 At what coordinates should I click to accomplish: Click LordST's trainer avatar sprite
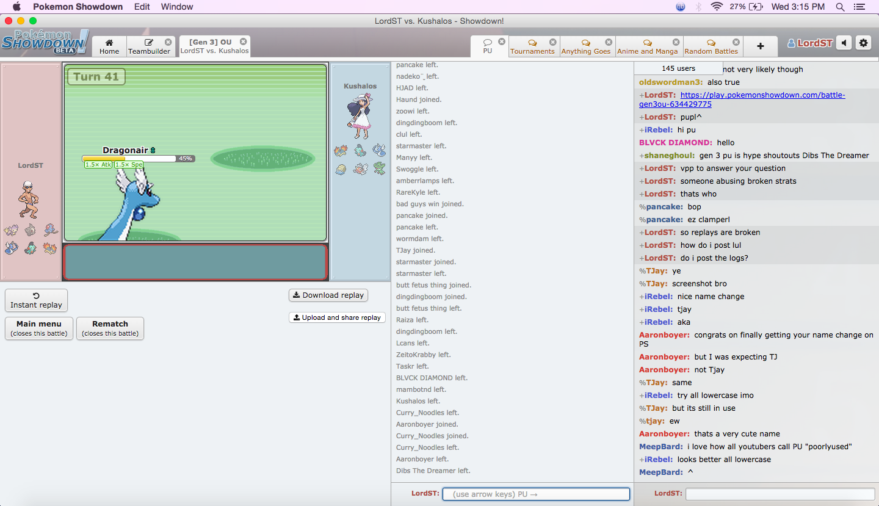[x=29, y=200]
